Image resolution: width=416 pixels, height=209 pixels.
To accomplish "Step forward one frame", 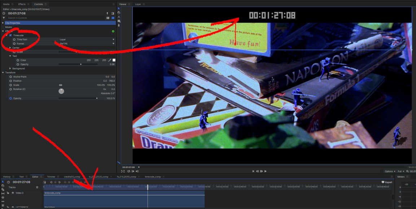I will pyautogui.click(x=262, y=171).
